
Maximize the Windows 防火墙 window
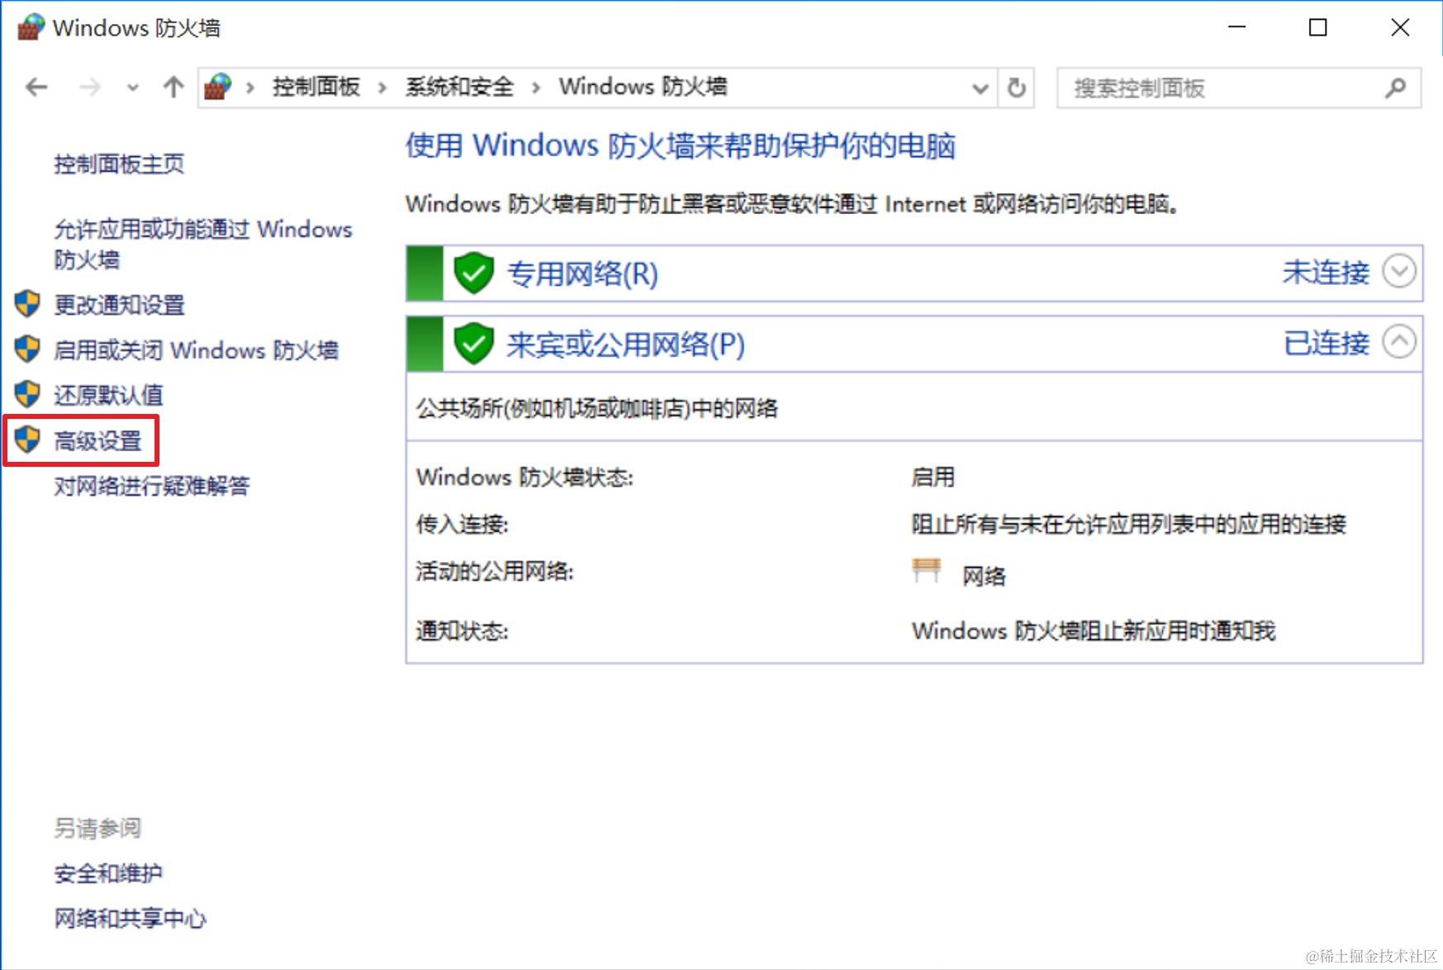click(1318, 27)
